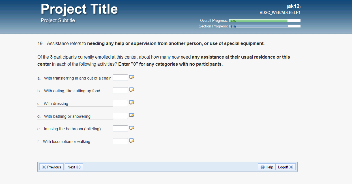Click the bathing or showering input box
The height and width of the screenshot is (184, 352).
click(x=120, y=116)
